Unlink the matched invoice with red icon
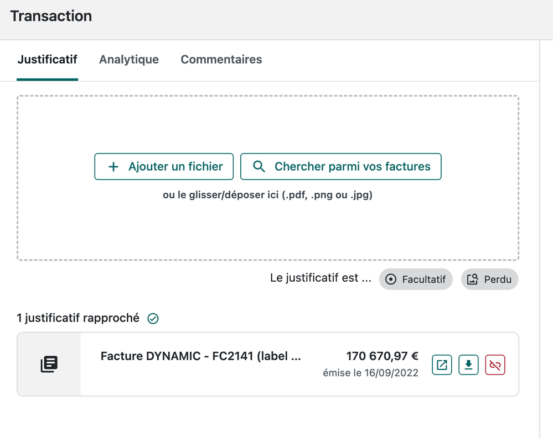The image size is (553, 438). tap(495, 365)
